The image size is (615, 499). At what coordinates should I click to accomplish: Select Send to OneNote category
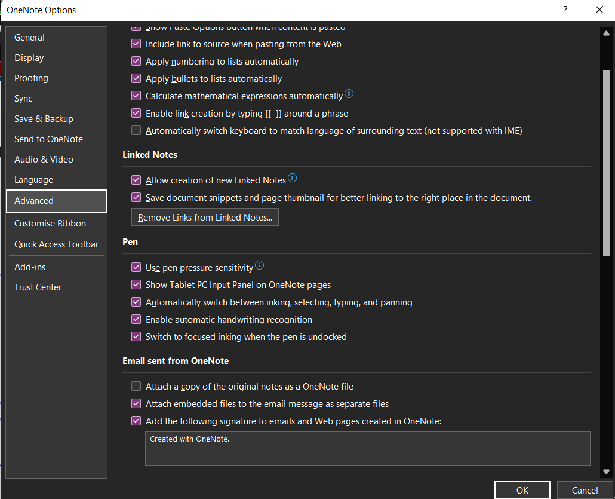(x=57, y=139)
